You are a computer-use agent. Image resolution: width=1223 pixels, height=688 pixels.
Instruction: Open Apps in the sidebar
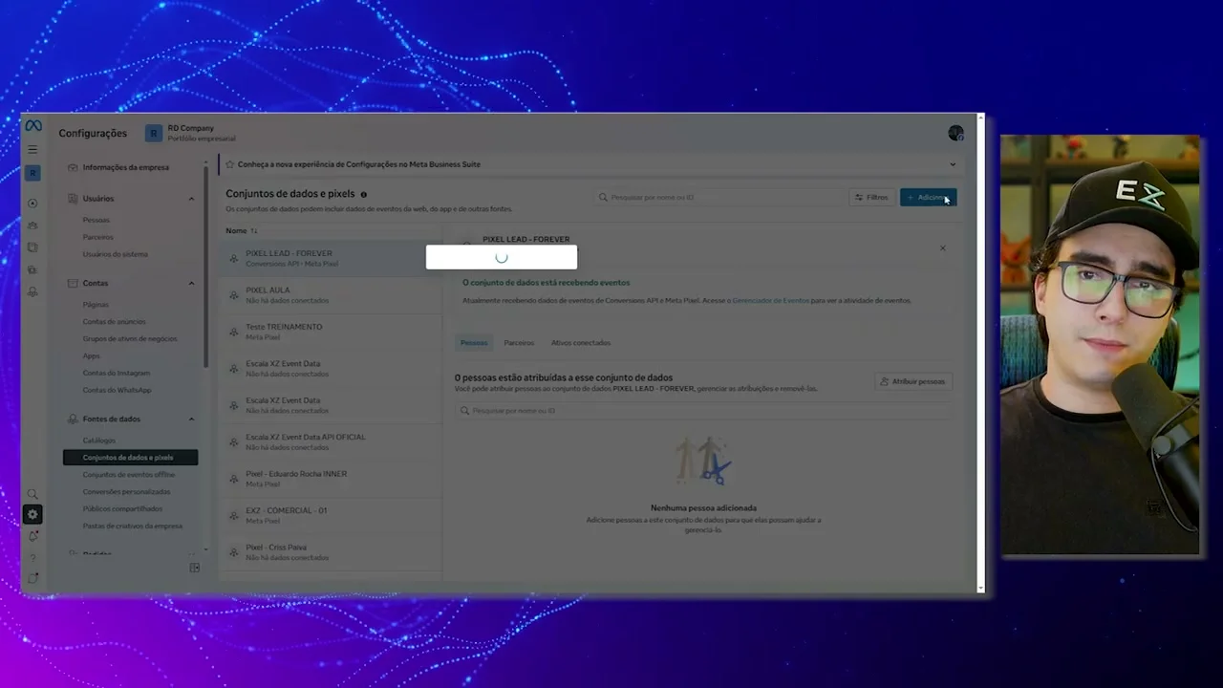91,355
